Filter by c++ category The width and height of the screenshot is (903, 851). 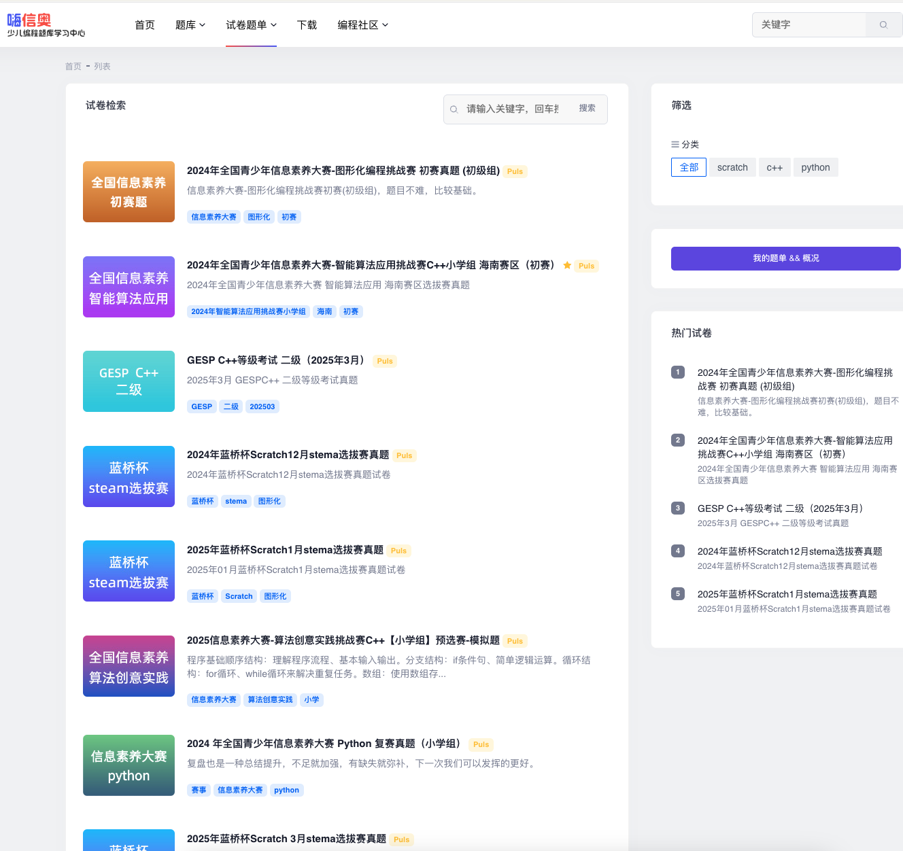pos(774,167)
